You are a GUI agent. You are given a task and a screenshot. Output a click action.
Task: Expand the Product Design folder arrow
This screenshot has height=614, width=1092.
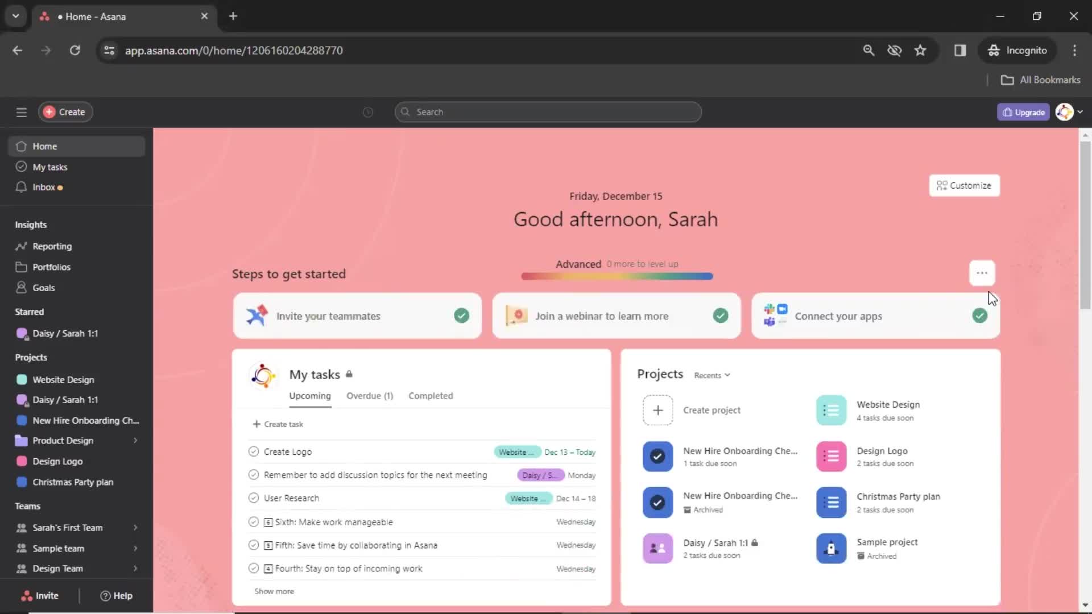click(x=135, y=441)
